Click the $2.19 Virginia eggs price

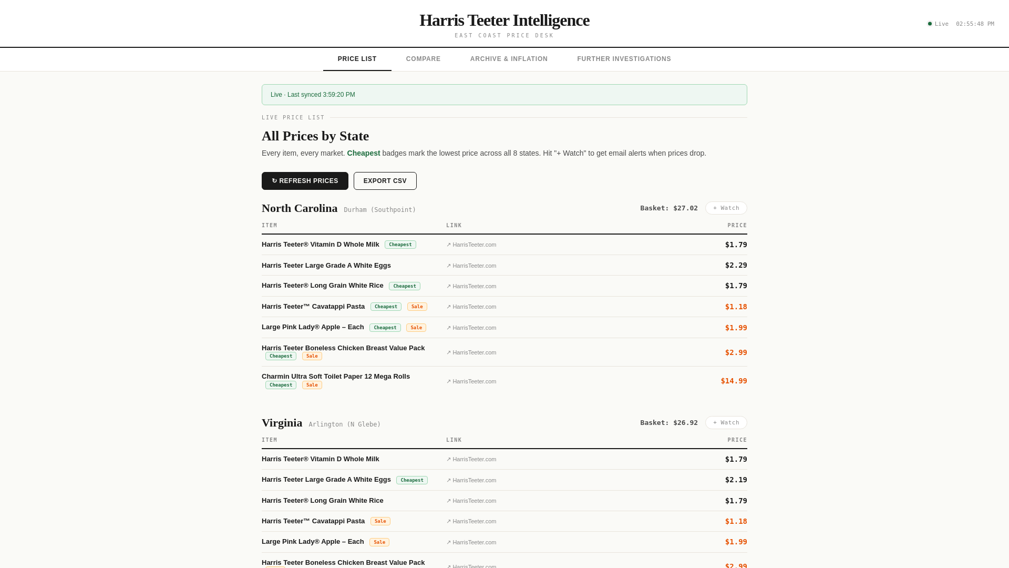click(736, 480)
